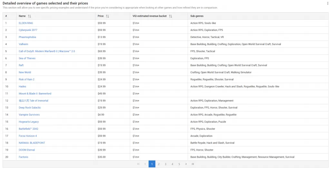Open the Battlefield 2042 link
The height and width of the screenshot is (169, 330).
(28, 129)
